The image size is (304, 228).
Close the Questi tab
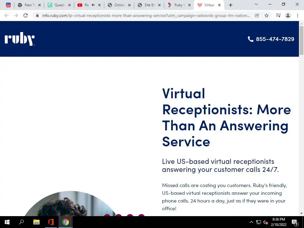click(69, 5)
